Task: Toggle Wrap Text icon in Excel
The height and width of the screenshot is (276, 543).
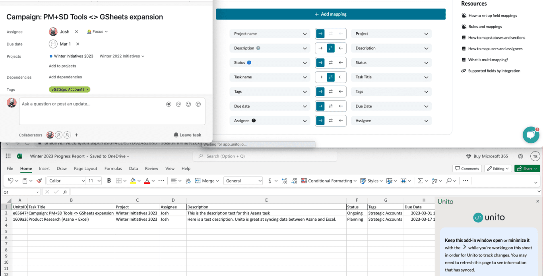Action: pos(188,181)
